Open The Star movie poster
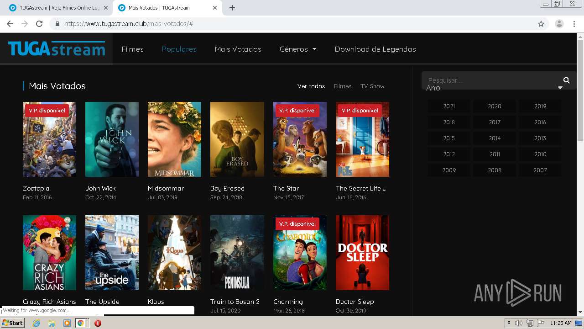Viewport: 584px width, 329px height. point(300,139)
